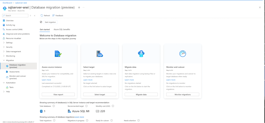Click Learn more in Assess source instance card
This screenshot has height=123, width=265.
pos(46,80)
